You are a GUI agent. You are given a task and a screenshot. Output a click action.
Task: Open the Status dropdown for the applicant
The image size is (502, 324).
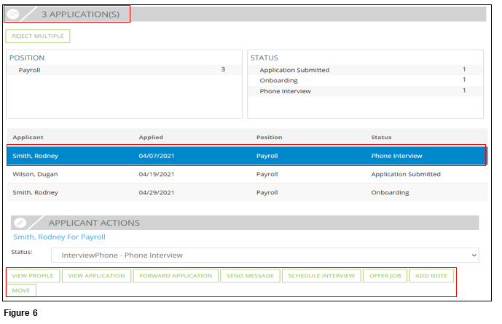coord(264,255)
